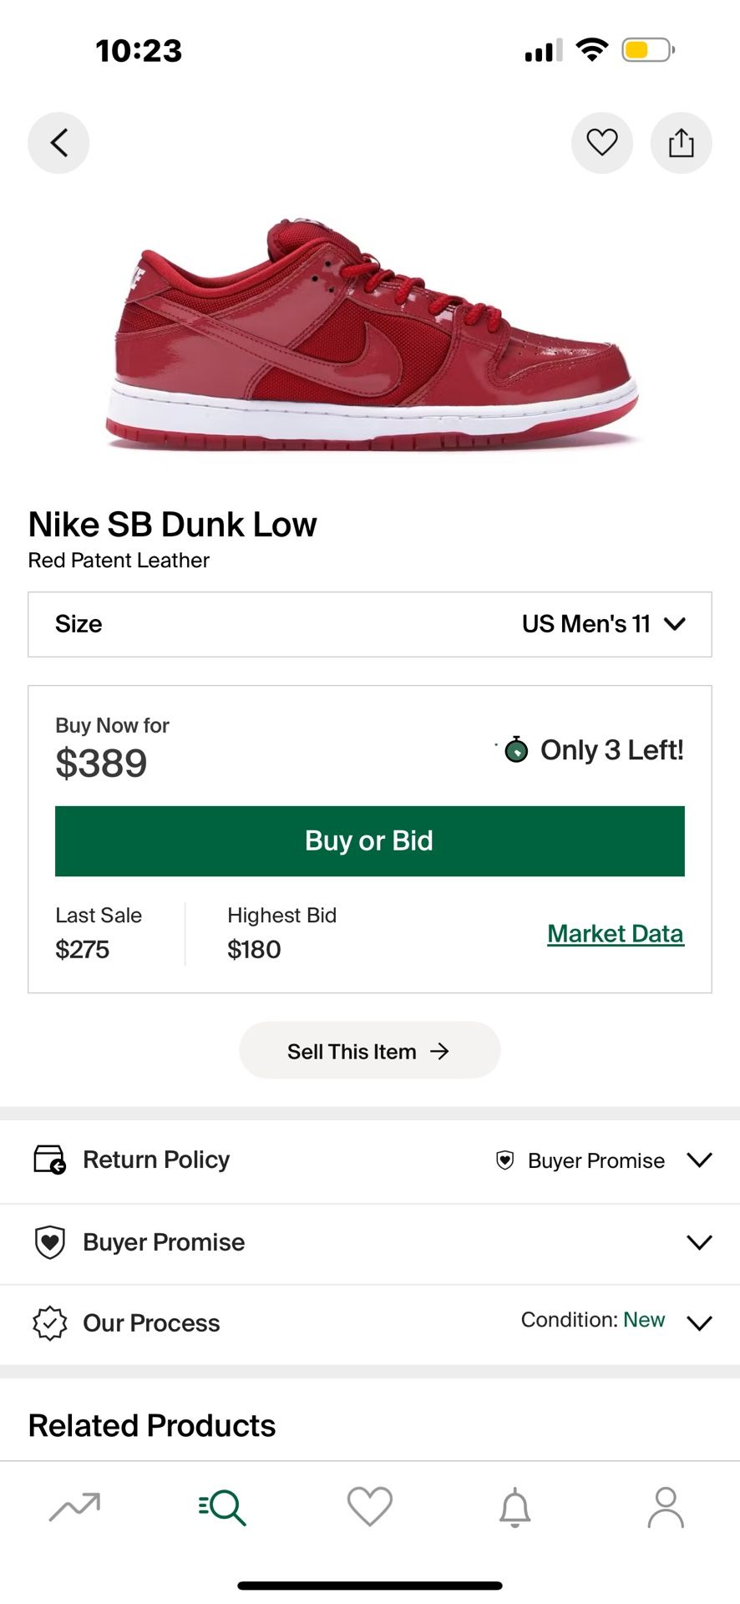Open the US Men's 11 size dropdown
Image resolution: width=740 pixels, height=1604 pixels.
click(x=603, y=624)
